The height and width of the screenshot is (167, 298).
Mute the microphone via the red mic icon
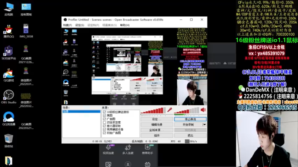[x=169, y=110]
